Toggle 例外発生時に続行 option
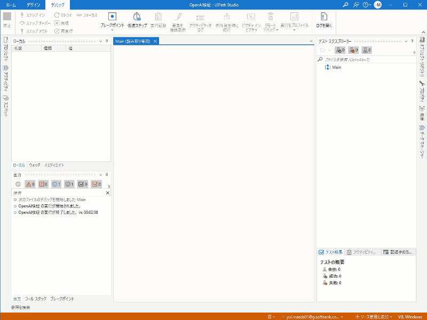Screen dimensions: 427x320 [x=227, y=22]
